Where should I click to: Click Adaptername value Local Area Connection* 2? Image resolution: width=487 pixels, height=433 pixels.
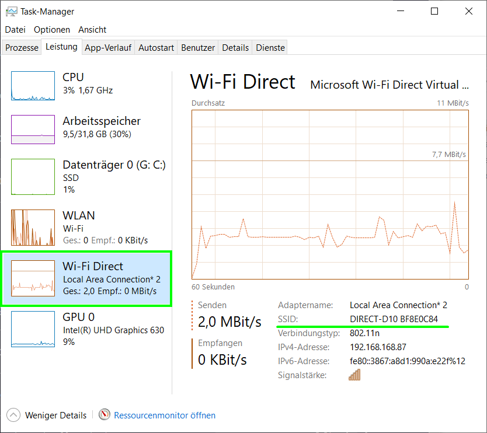pos(398,305)
